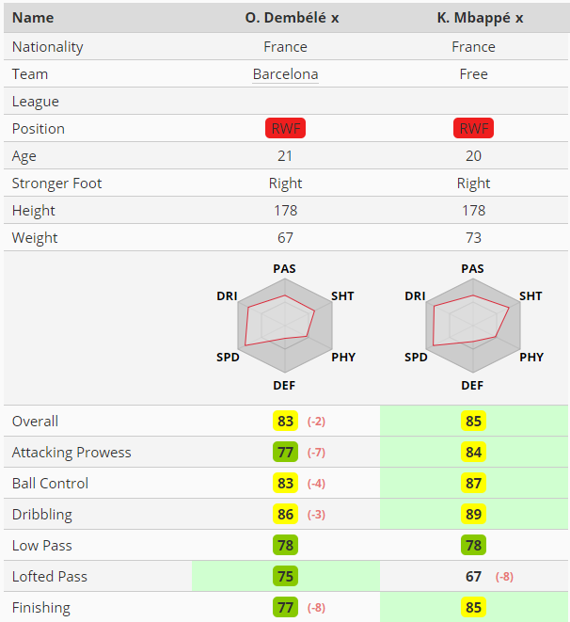
Task: Click Mbappé's yellow 85 Overall rating badge
Action: pyautogui.click(x=473, y=421)
